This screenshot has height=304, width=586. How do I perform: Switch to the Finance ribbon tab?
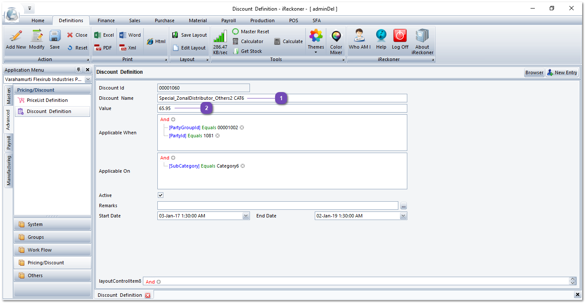106,20
